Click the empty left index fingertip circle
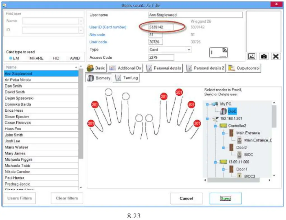Screen dimensions: 286x220 coord(126,96)
